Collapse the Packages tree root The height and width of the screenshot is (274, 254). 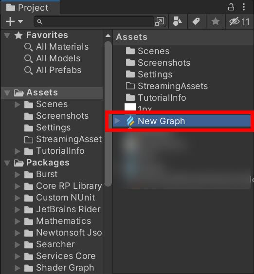7,163
